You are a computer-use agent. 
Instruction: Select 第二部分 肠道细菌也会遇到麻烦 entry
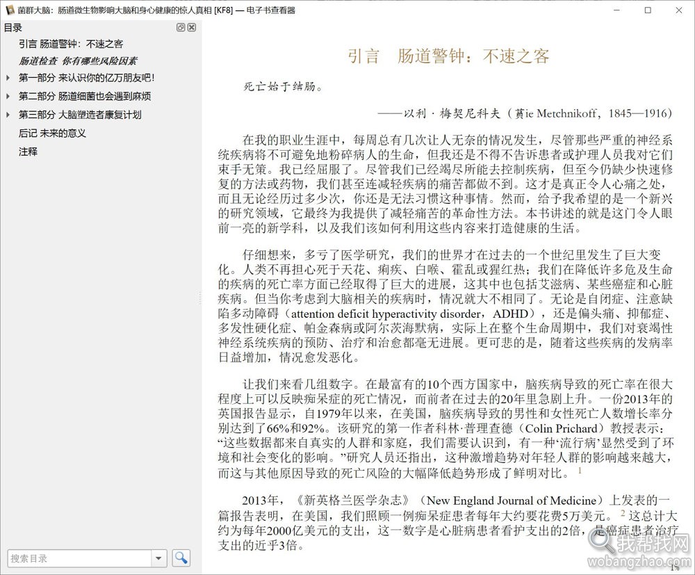coord(85,96)
